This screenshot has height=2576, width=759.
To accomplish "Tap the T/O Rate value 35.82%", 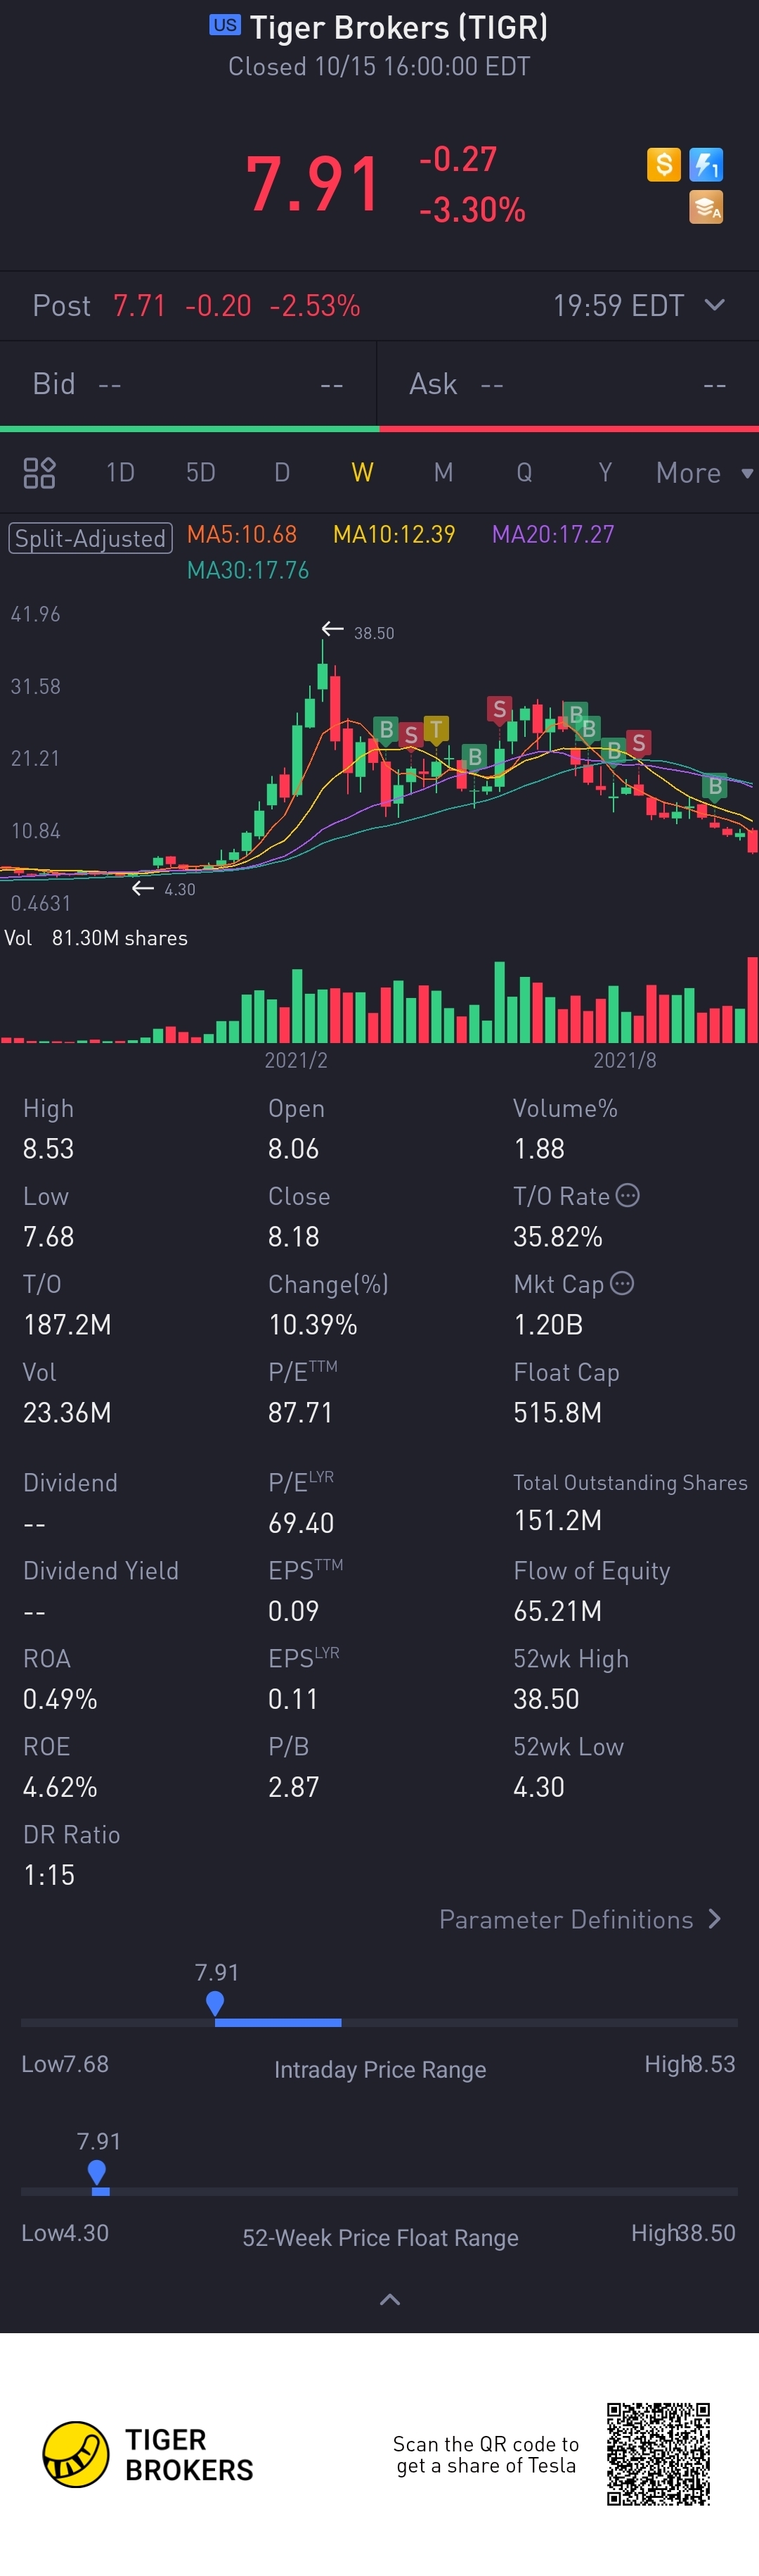I will (x=557, y=1237).
